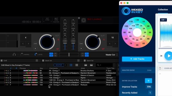Open the Master Out dropdown
Viewport: 172px width, 96px height.
(x=112, y=55)
